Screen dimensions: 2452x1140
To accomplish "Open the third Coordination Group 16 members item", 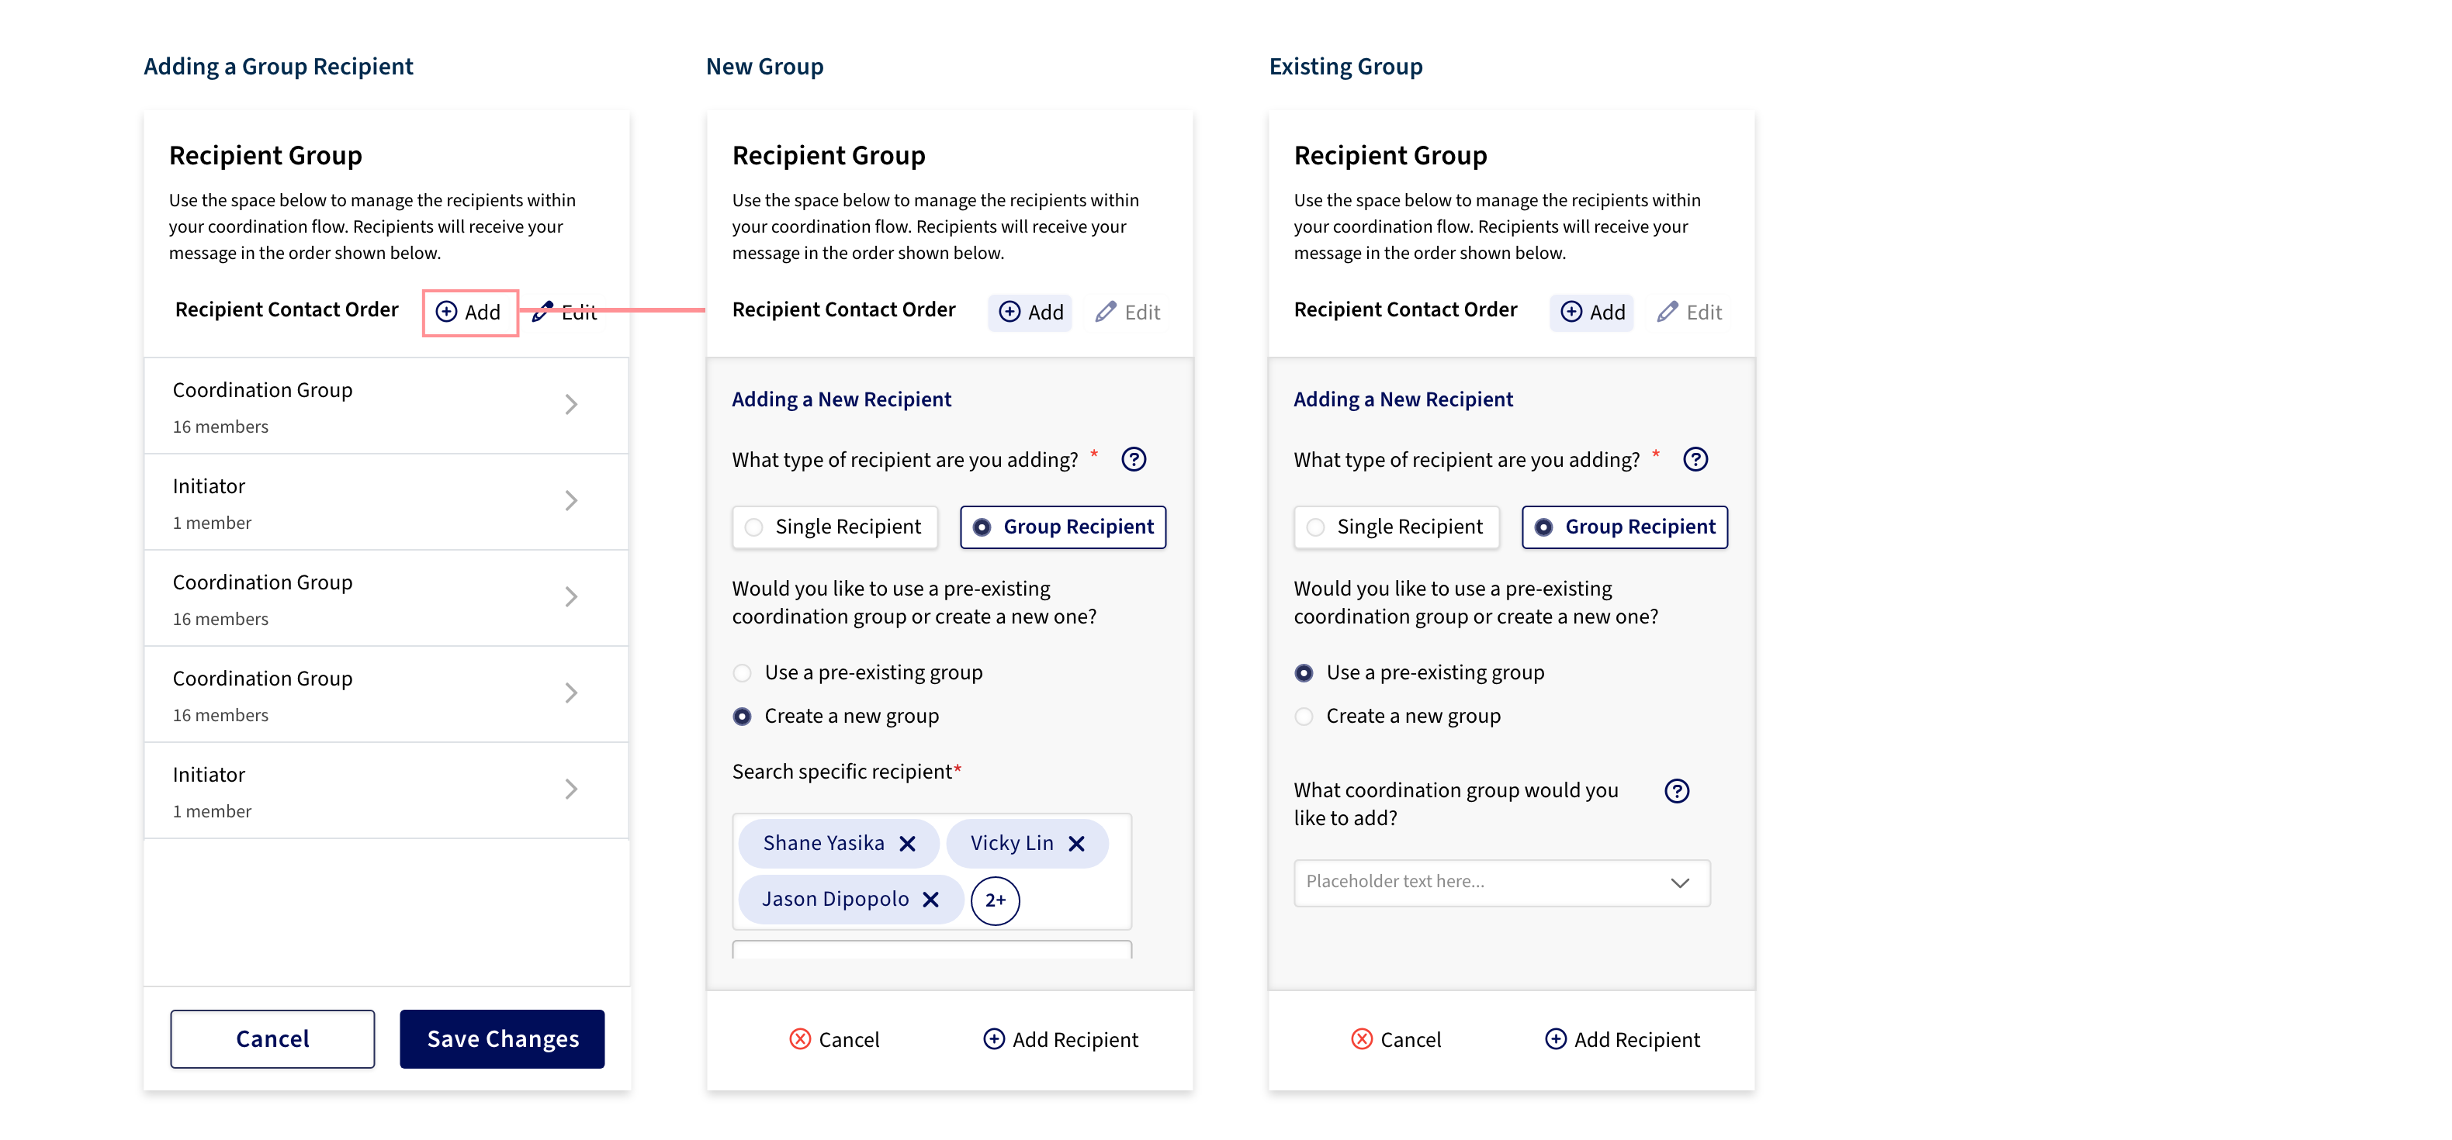I will (386, 695).
